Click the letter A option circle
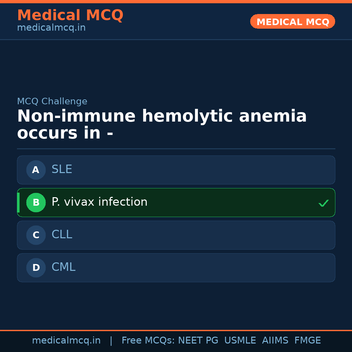Viewport: 352px width, 352px height. click(x=36, y=170)
